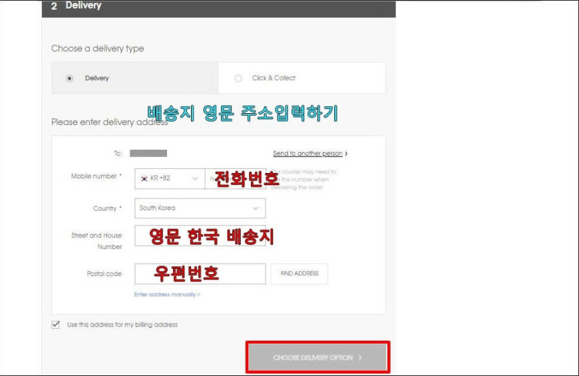Click the FIND ADDRESS button
Image resolution: width=579 pixels, height=376 pixels.
coord(299,274)
